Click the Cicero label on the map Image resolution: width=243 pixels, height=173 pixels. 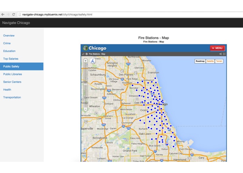[x=144, y=110]
